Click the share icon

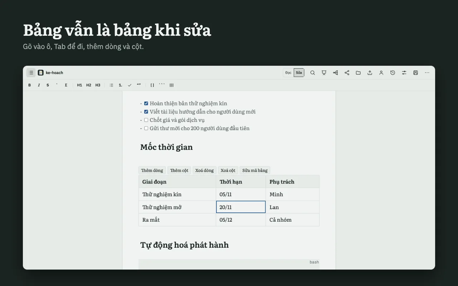347,73
